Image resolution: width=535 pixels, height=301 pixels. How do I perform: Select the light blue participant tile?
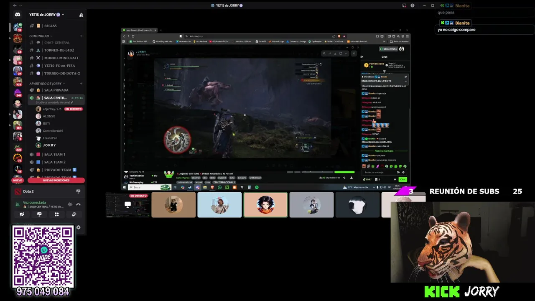(219, 205)
